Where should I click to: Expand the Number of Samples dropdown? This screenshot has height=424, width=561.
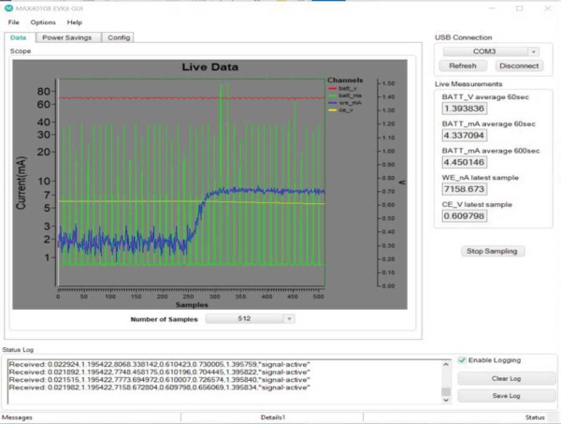(x=289, y=319)
